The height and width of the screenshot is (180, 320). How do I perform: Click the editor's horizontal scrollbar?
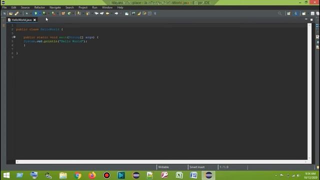(x=161, y=162)
